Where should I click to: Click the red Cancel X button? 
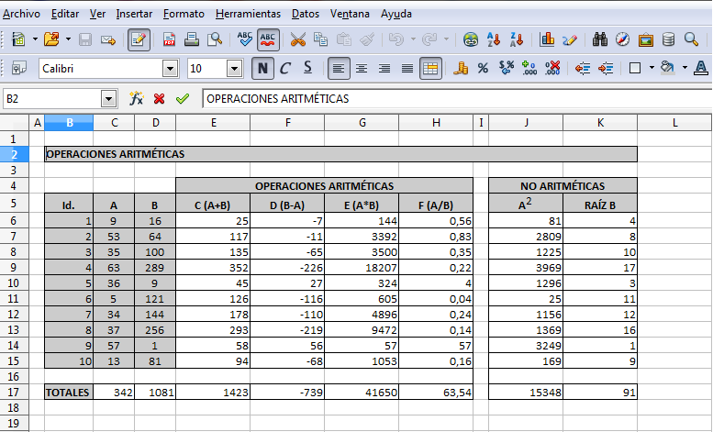[x=160, y=98]
